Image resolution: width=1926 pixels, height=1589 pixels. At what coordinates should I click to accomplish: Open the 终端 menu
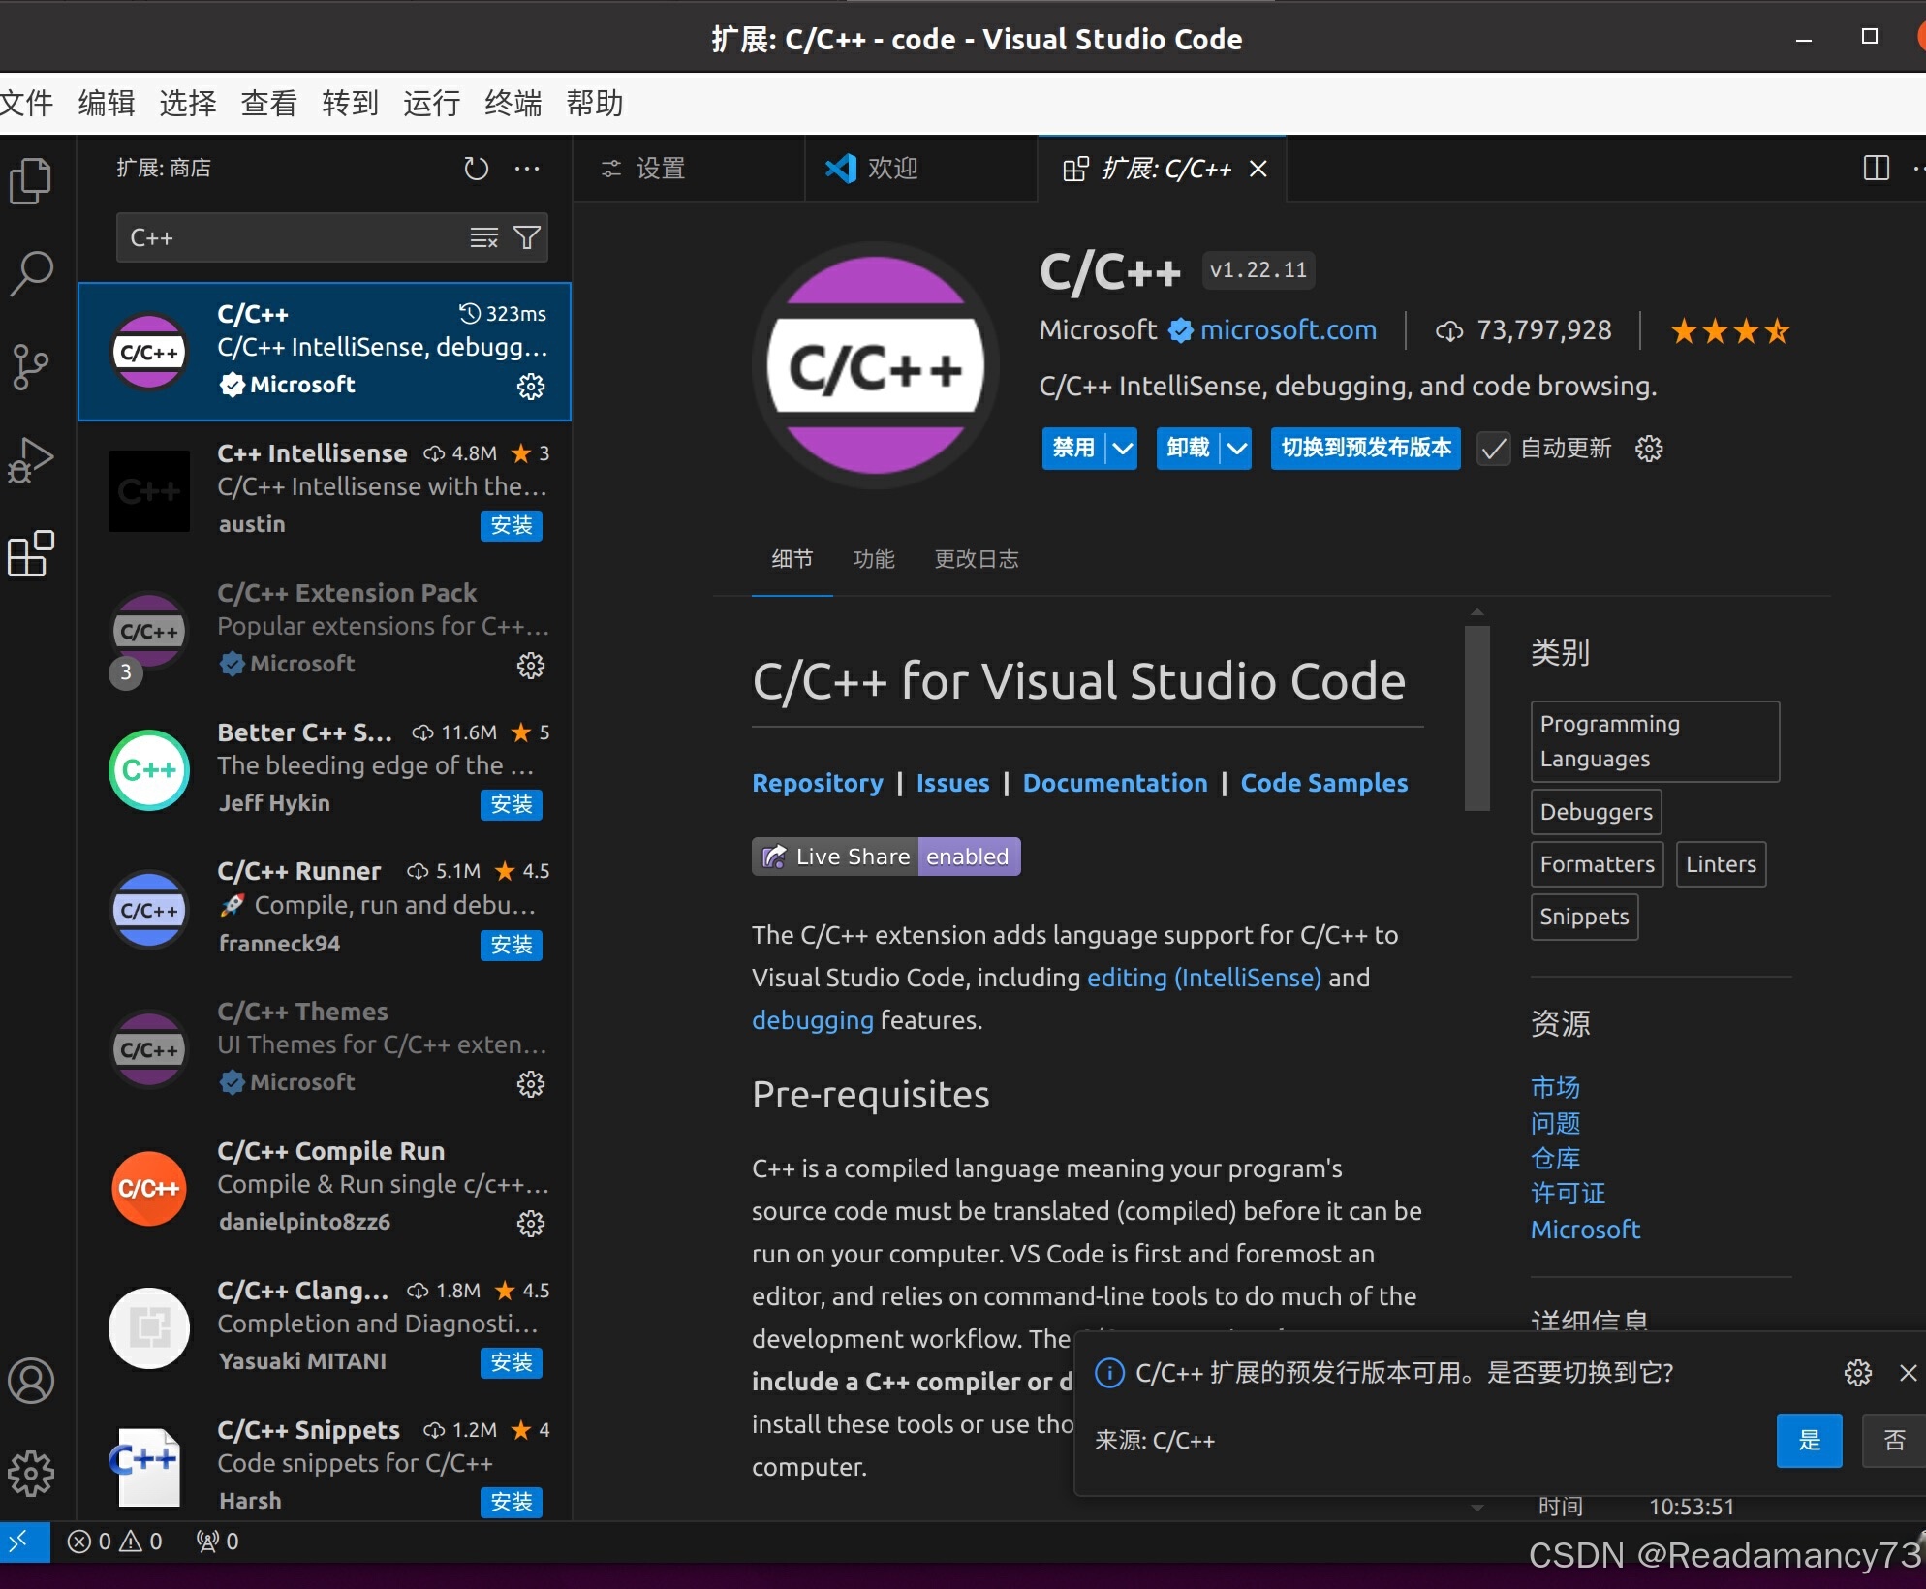[x=513, y=103]
